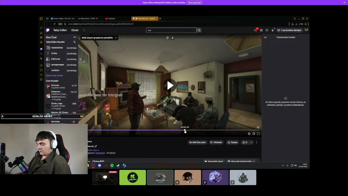Open voolikan channel in sidebar
The width and height of the screenshot is (348, 196).
coord(61,71)
